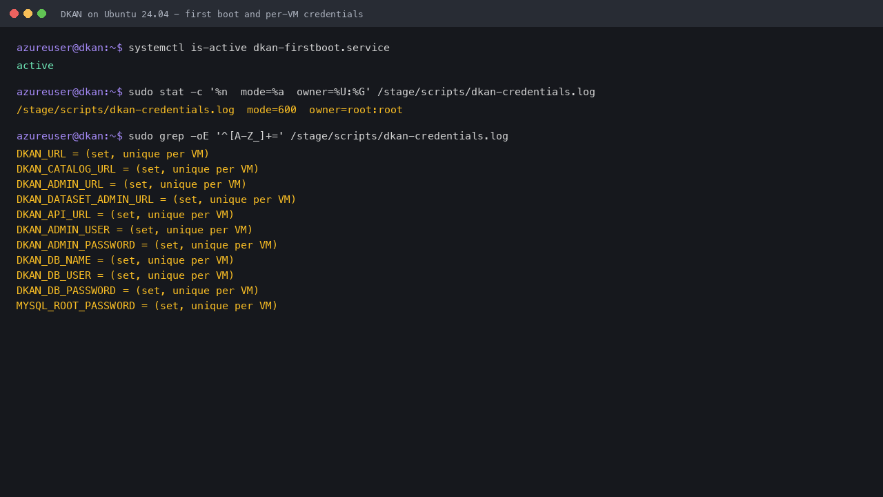The image size is (883, 497).
Task: Click the DKAN_ADMIN_USER output line
Action: tap(135, 230)
